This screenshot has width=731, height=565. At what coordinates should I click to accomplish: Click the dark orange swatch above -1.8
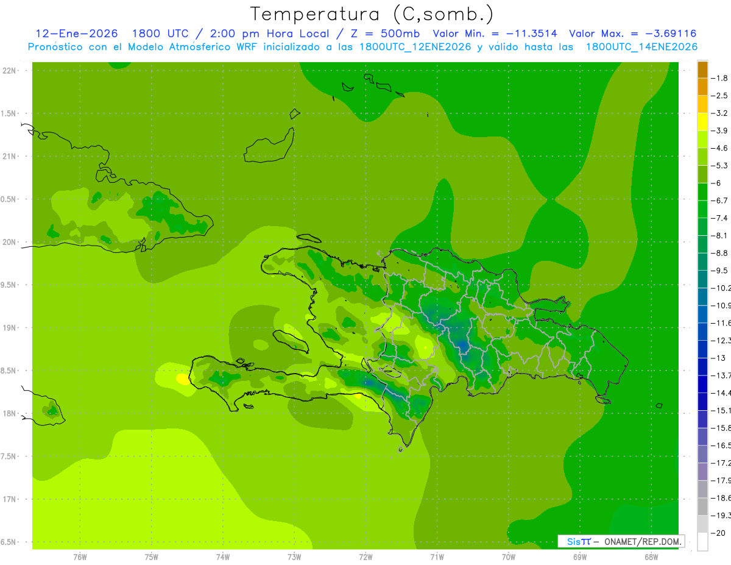point(702,69)
